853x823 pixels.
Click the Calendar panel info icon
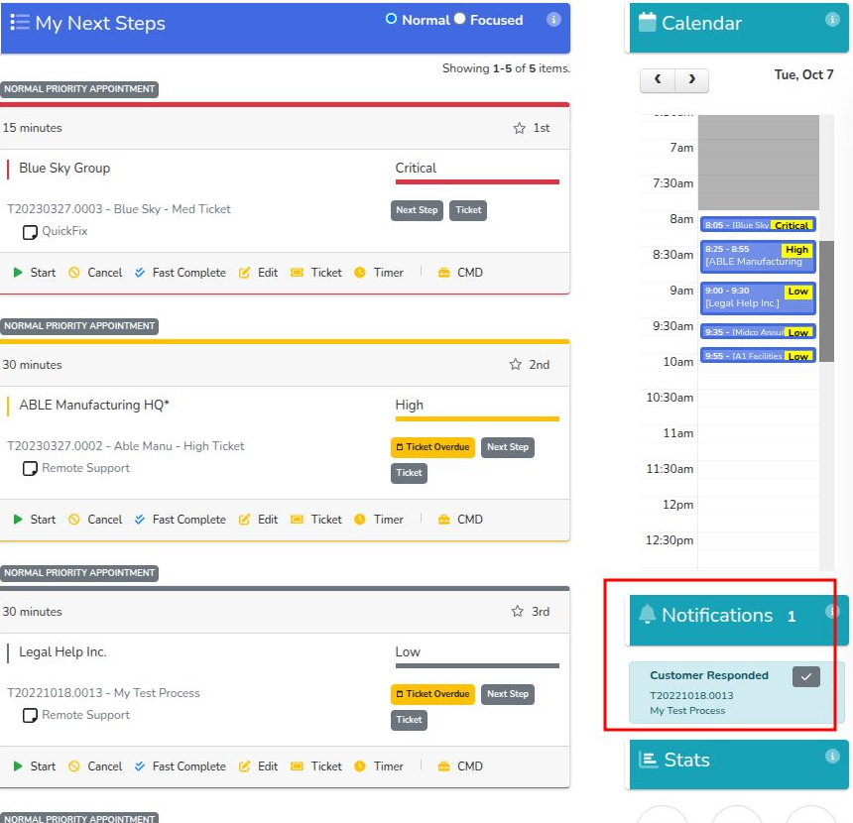(x=832, y=20)
